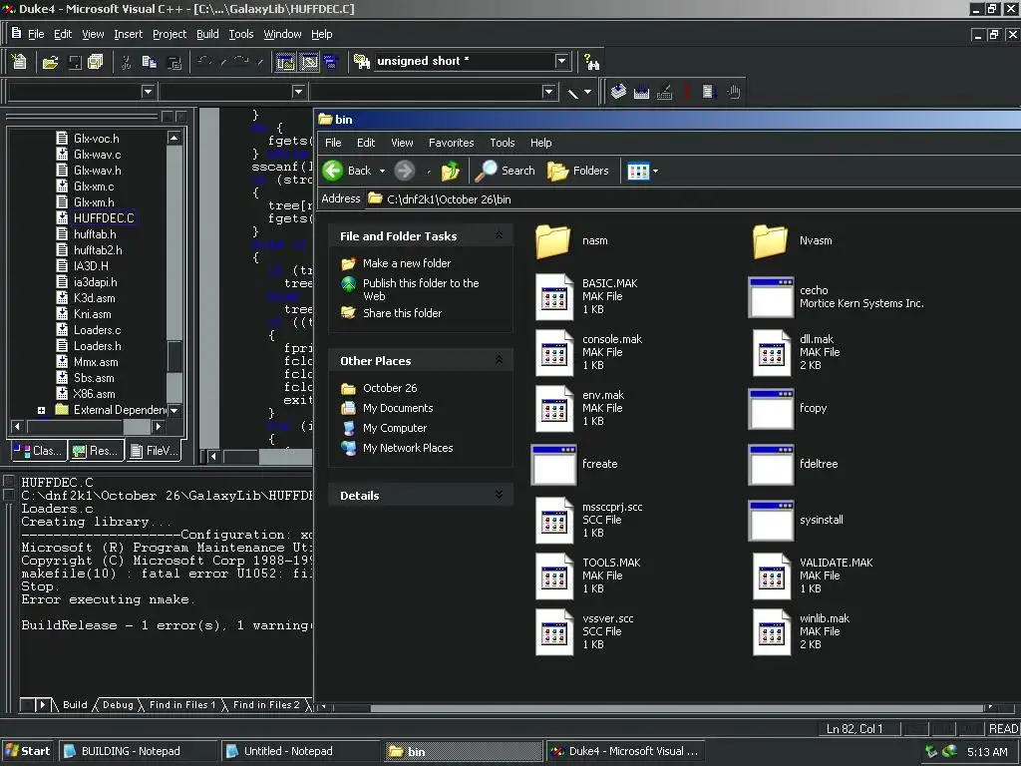Click the Undo arrow icon
This screenshot has height=766, width=1021.
tap(204, 61)
